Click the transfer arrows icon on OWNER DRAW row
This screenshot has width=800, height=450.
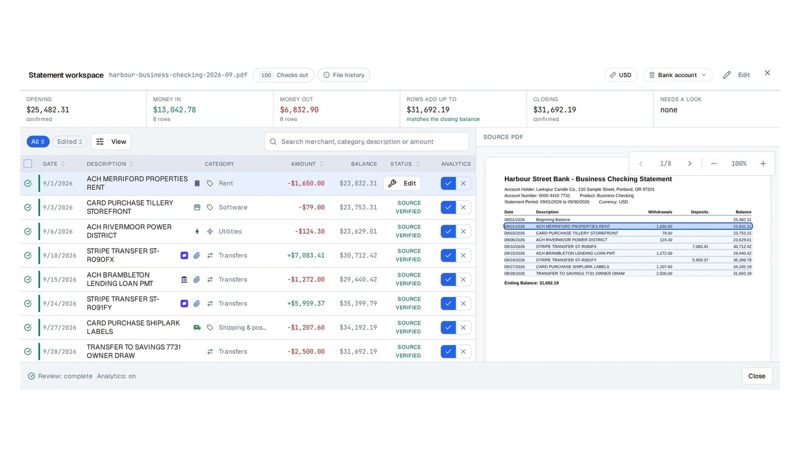210,351
